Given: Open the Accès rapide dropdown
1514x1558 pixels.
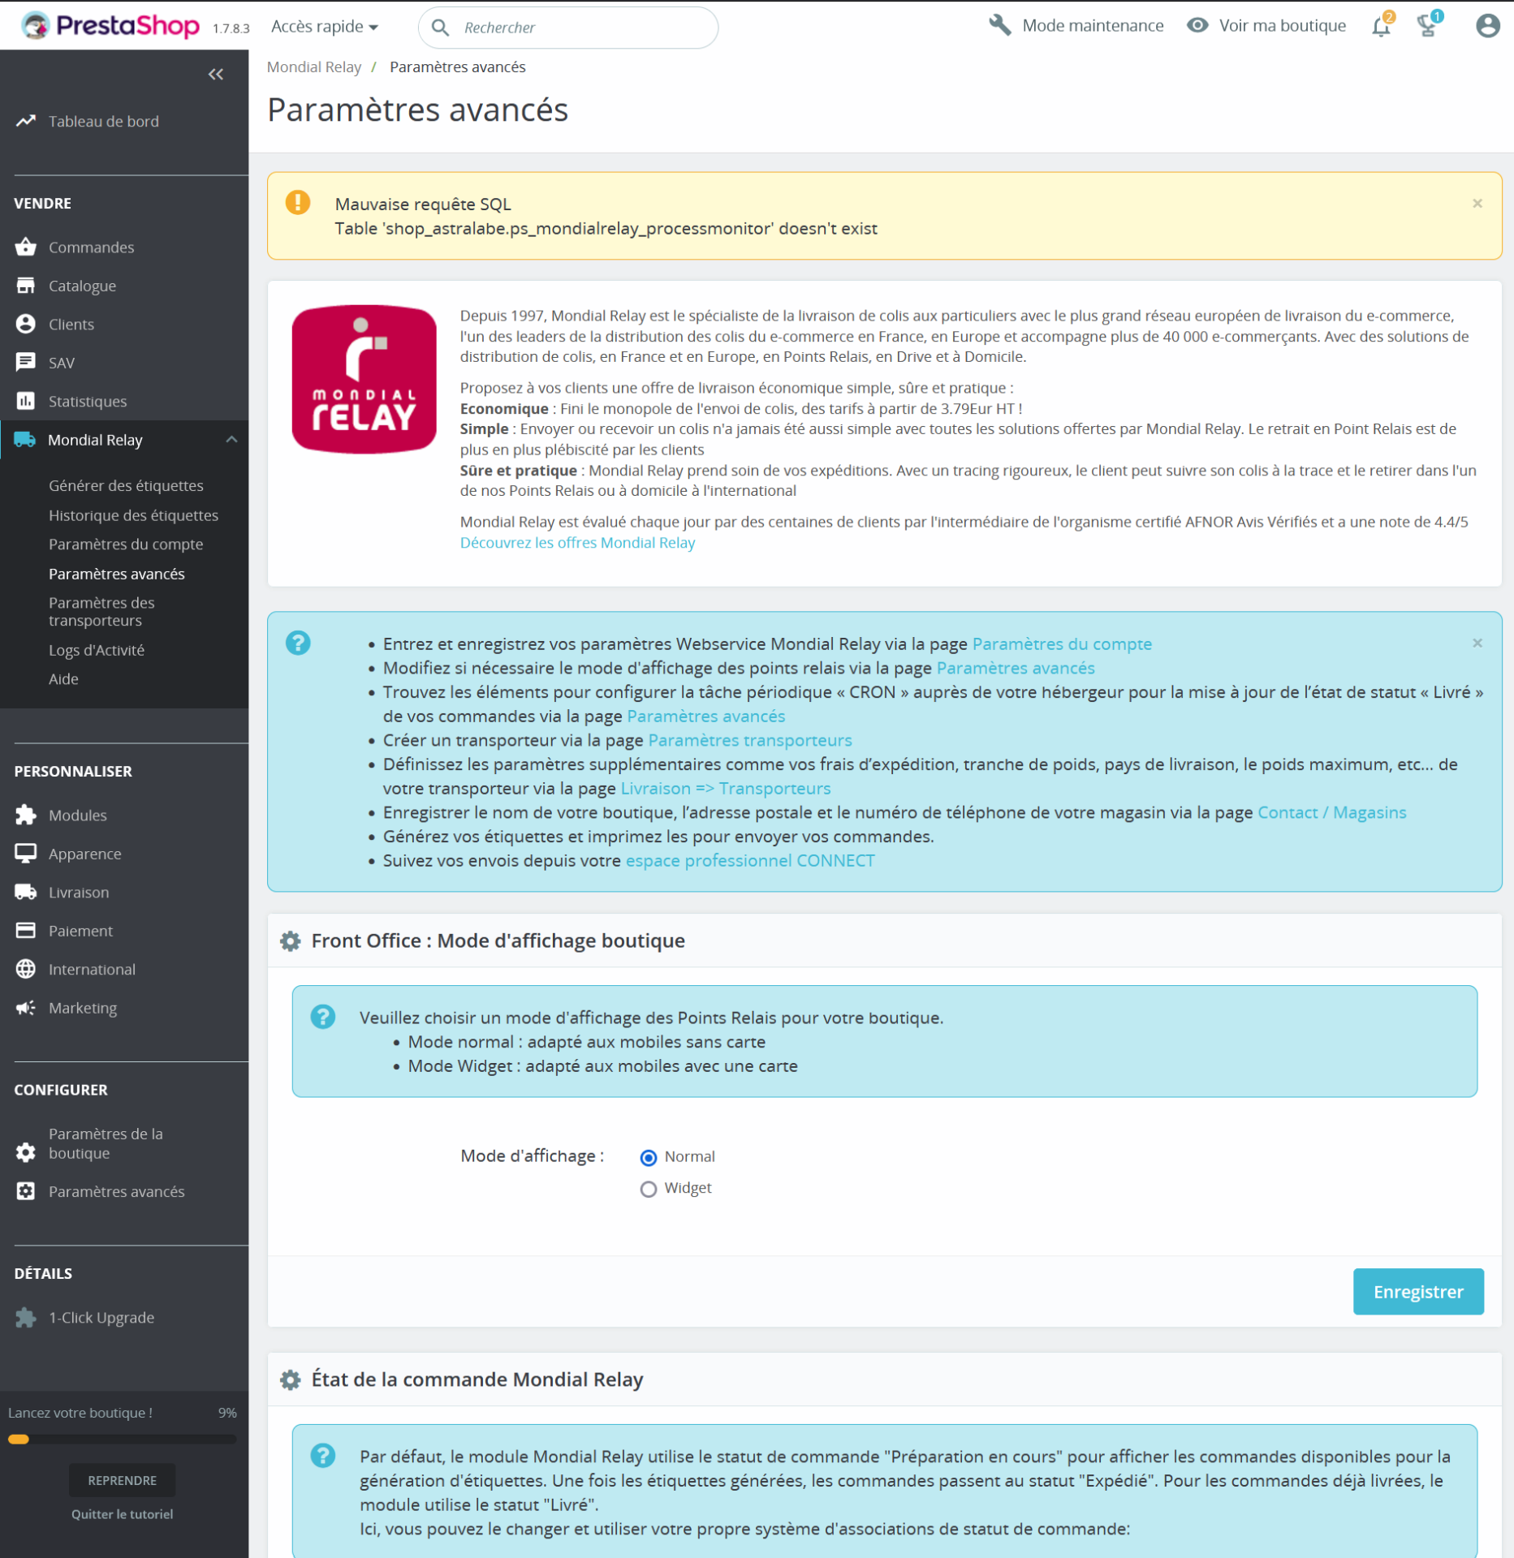Looking at the screenshot, I should tap(325, 26).
